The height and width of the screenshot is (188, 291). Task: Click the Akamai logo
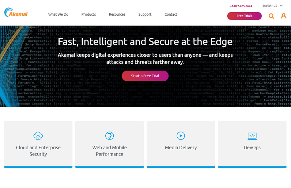pos(16,13)
